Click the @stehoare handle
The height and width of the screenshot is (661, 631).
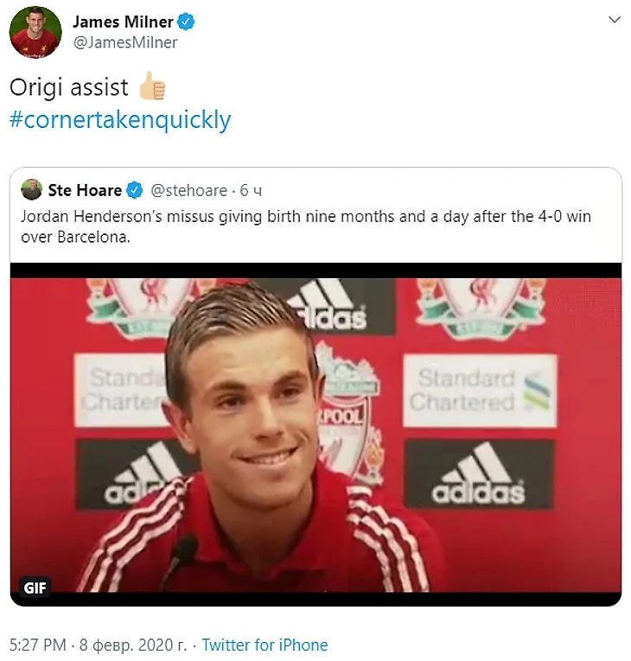[189, 190]
